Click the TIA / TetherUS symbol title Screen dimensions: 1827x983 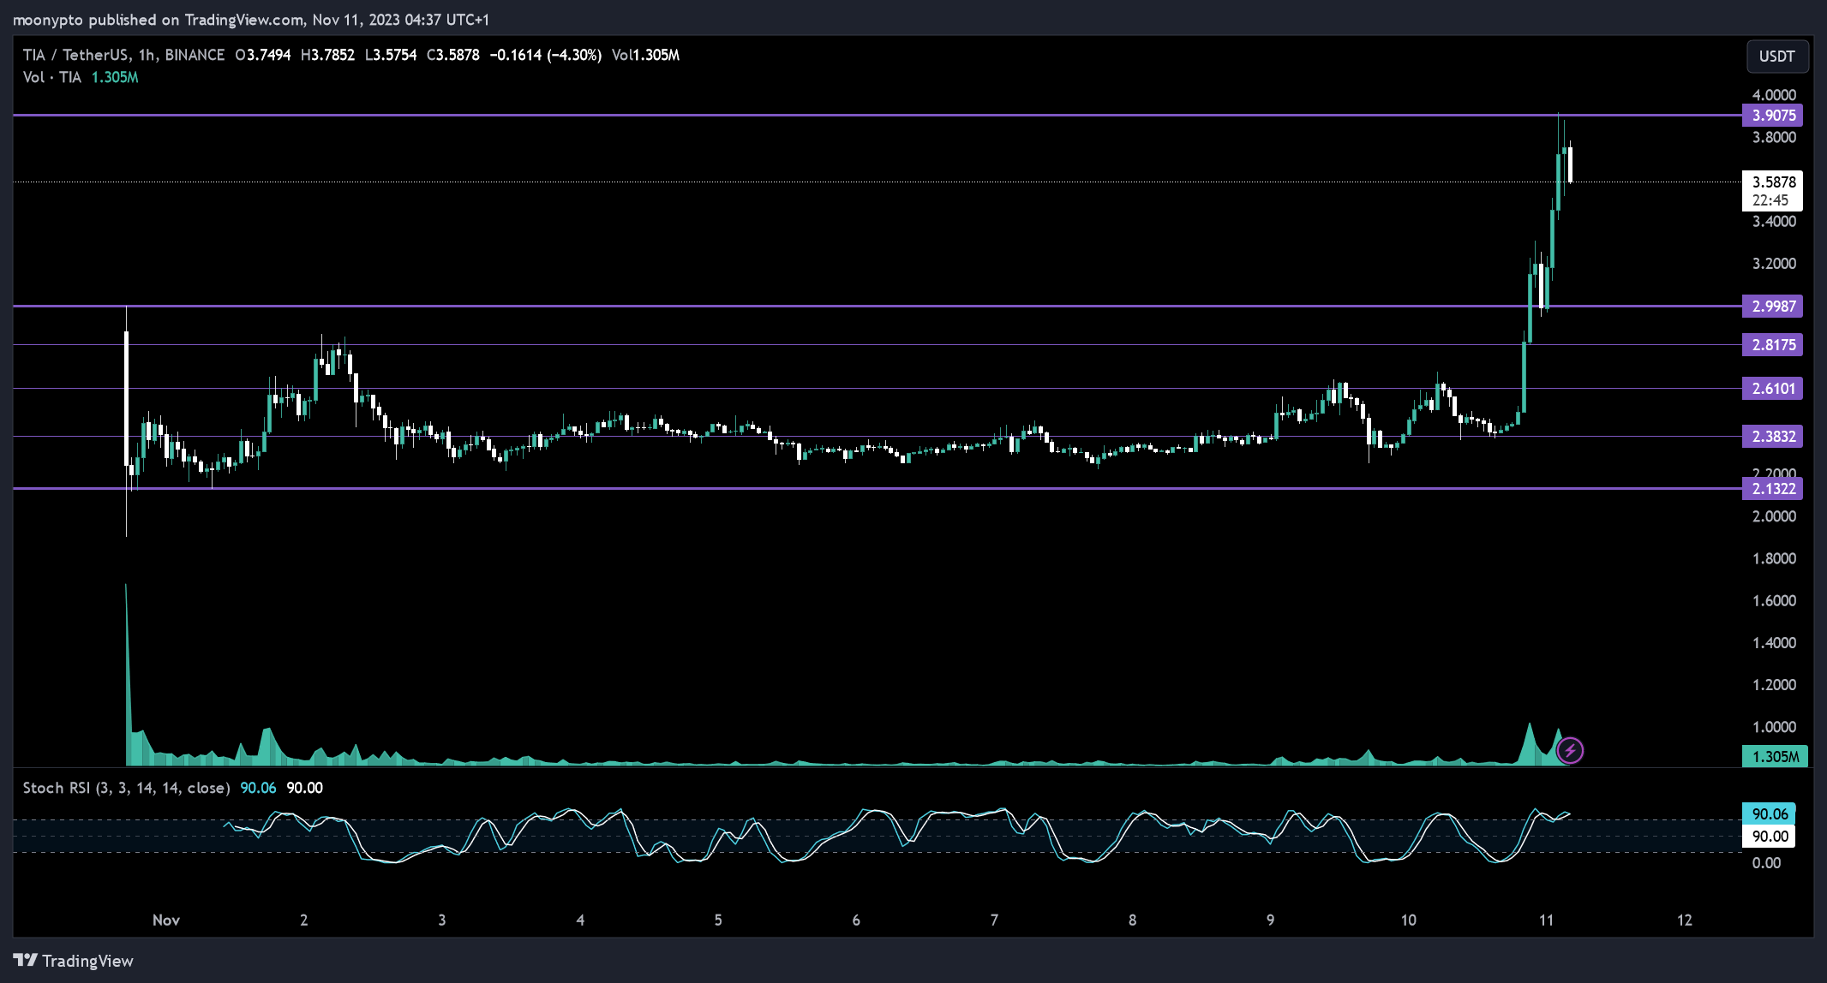pyautogui.click(x=123, y=55)
